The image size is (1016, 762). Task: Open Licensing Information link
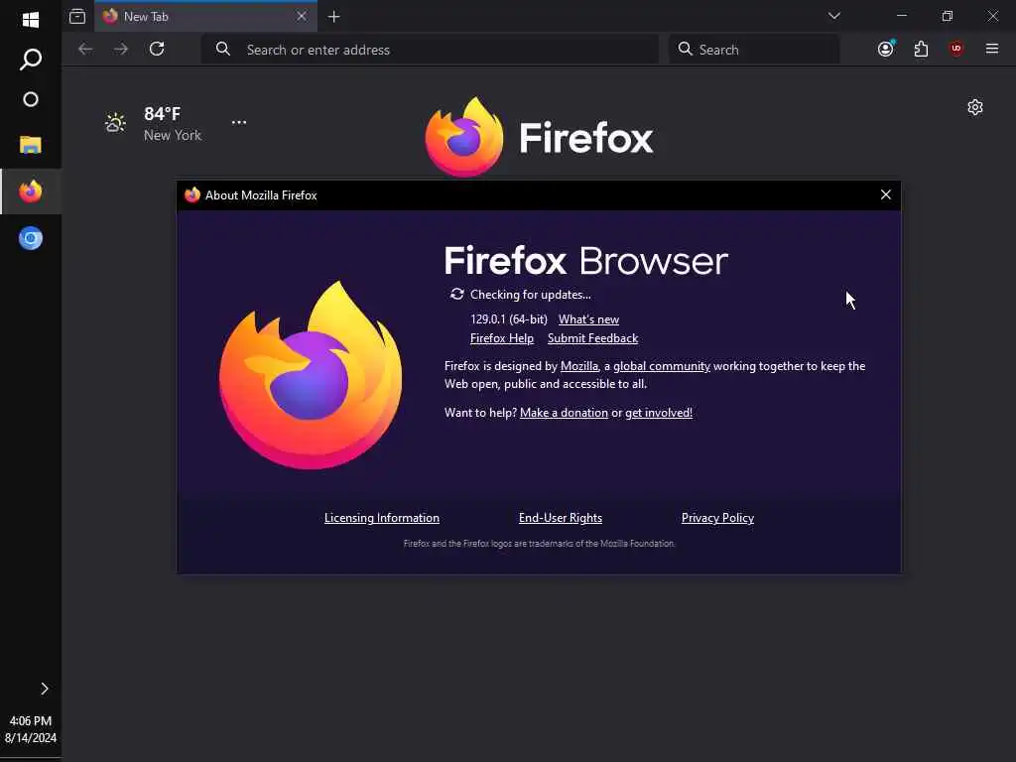pos(382,518)
